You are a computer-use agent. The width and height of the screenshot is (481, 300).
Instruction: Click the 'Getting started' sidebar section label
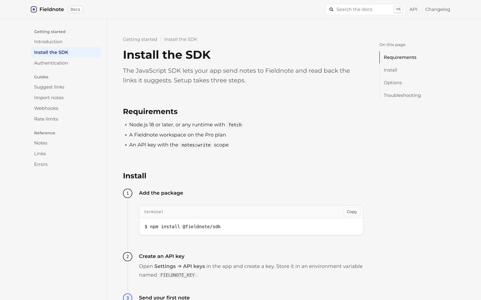[50, 32]
